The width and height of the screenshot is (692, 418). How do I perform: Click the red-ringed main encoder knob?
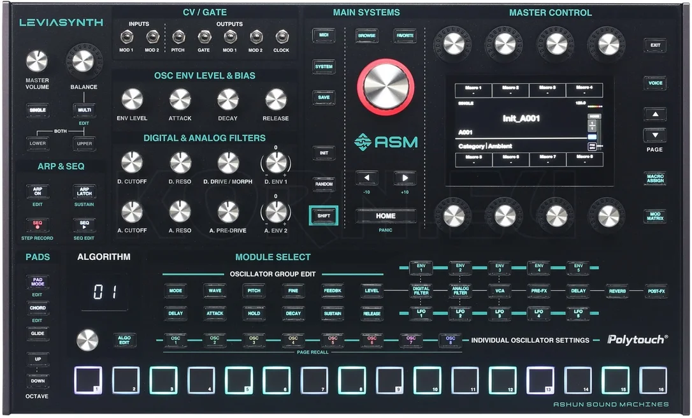coord(386,87)
